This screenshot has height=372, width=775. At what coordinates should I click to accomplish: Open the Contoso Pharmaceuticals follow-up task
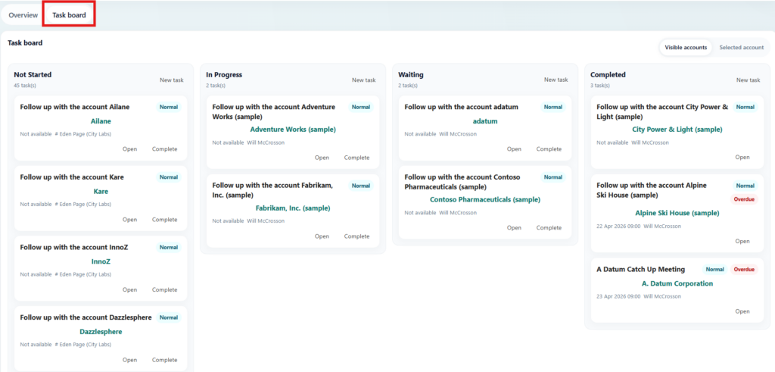(514, 227)
